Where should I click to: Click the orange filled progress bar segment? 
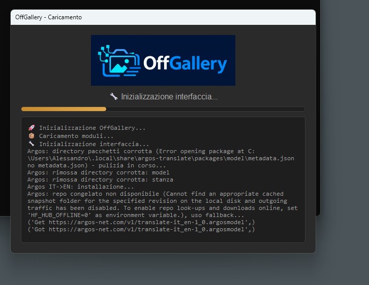[x=64, y=109]
